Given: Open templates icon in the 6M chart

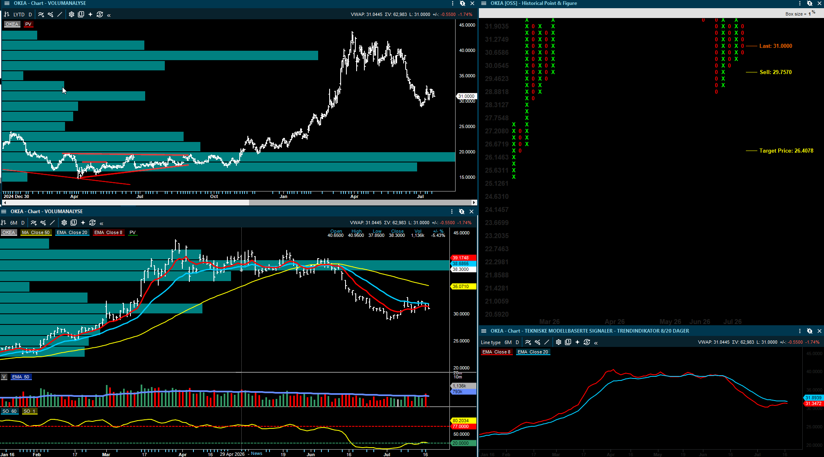Looking at the screenshot, I should pyautogui.click(x=74, y=223).
